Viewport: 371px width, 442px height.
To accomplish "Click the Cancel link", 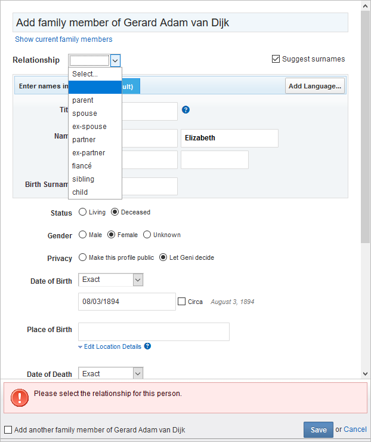I will tap(355, 429).
